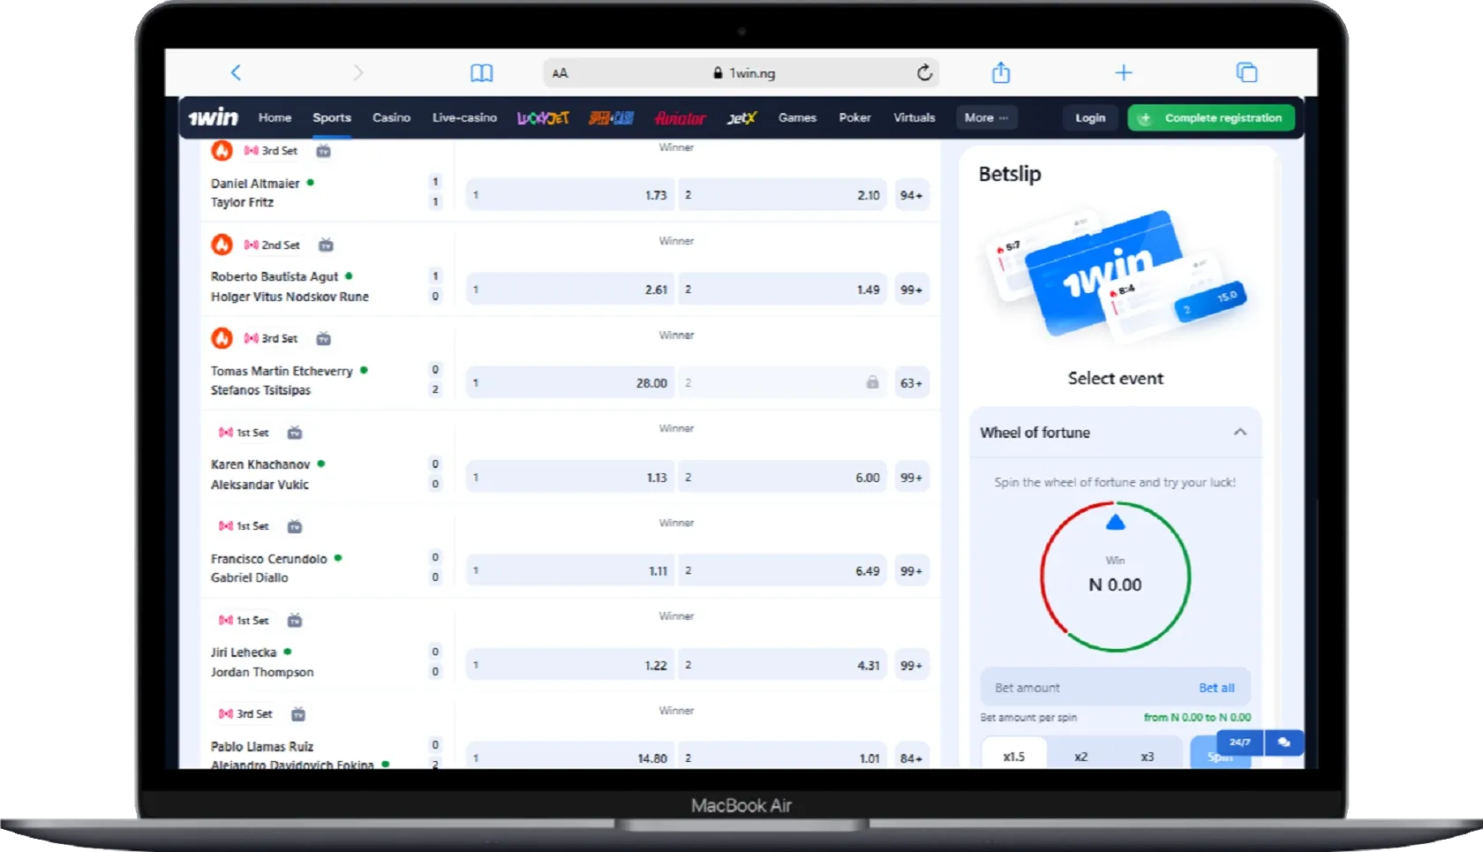This screenshot has width=1483, height=852.
Task: Reload the 1win.ng page
Action: (x=924, y=72)
